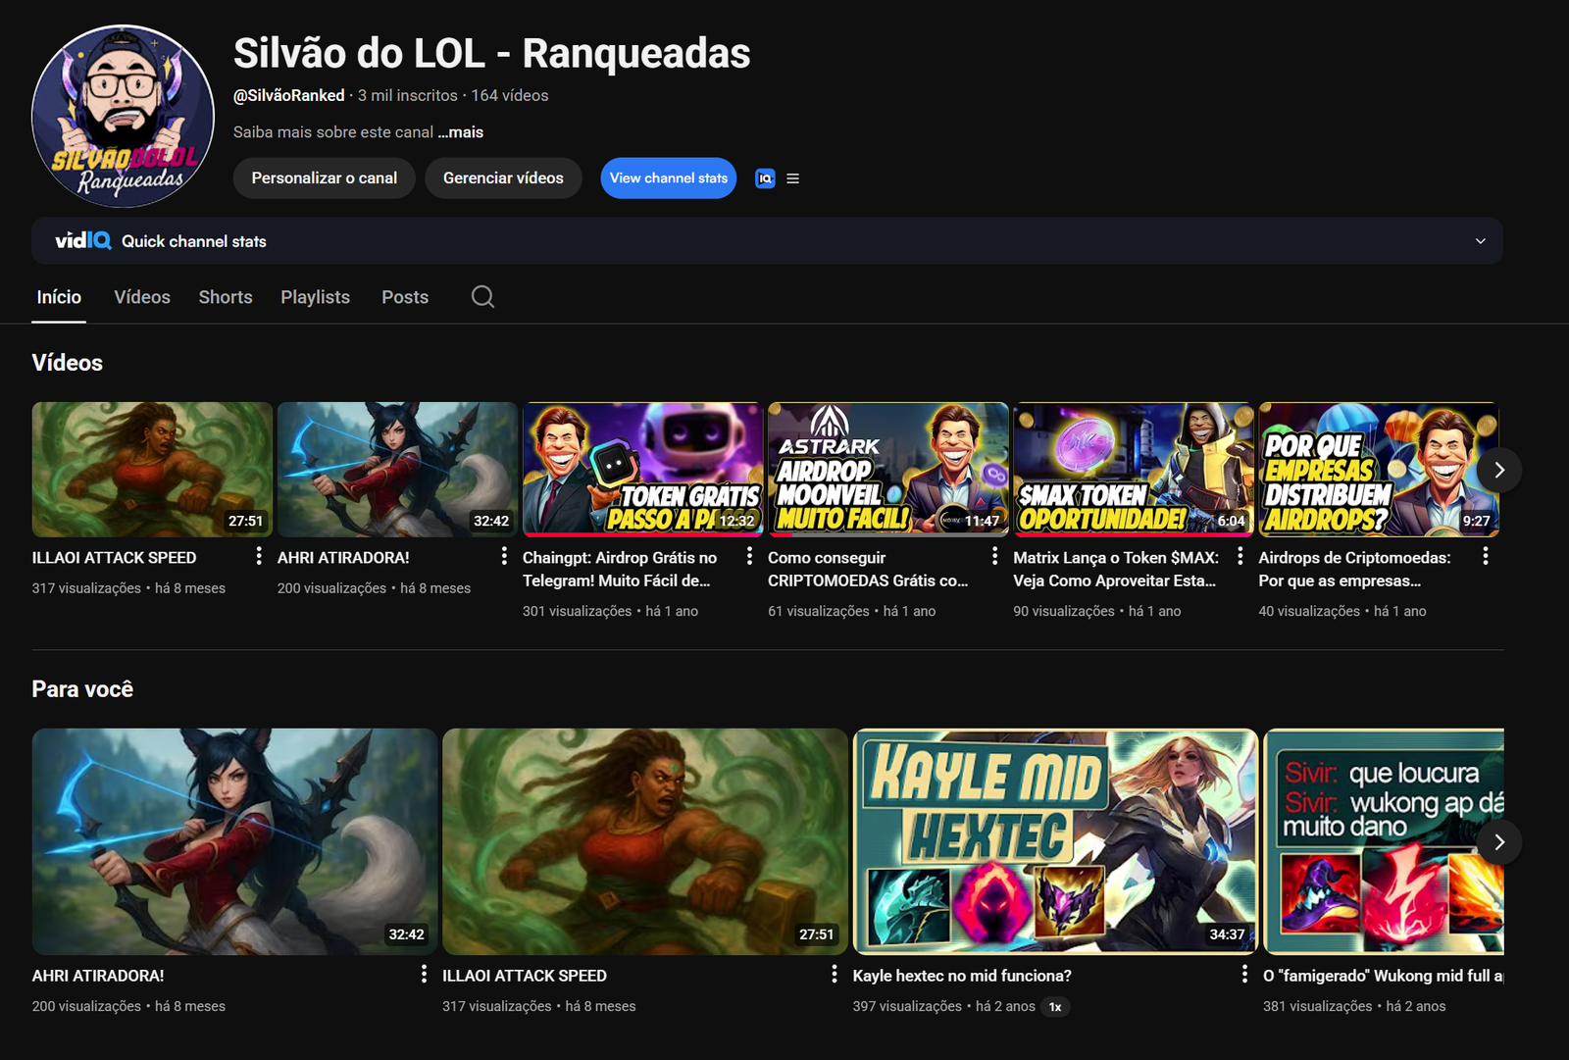The image size is (1569, 1060).
Task: Open options for AHRI ATIRADORA! in Vídeos row
Action: coord(504,556)
